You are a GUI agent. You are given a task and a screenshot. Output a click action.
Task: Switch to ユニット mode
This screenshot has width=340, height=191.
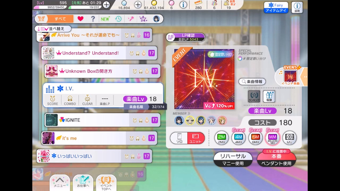coord(195,138)
